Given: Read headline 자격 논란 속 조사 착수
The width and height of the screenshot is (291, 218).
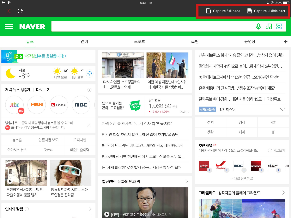Looking at the screenshot, I should coord(137,124).
